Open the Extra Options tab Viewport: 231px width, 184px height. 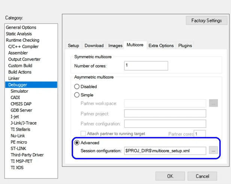point(161,45)
